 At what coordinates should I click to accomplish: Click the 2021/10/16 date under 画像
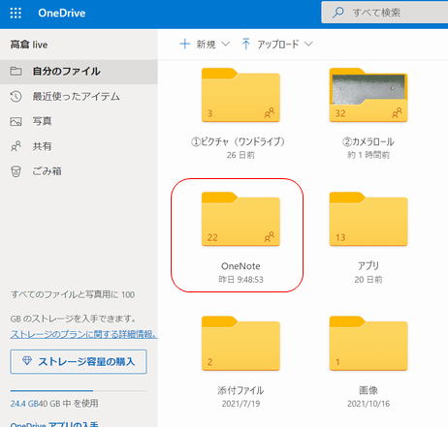point(368,404)
